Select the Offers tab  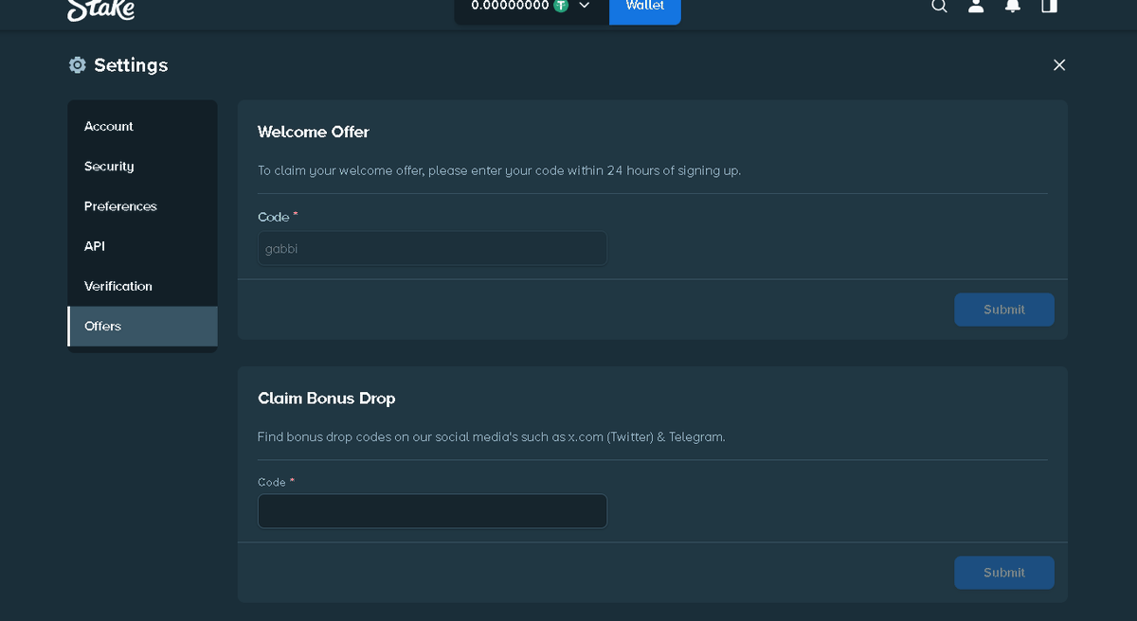point(143,326)
